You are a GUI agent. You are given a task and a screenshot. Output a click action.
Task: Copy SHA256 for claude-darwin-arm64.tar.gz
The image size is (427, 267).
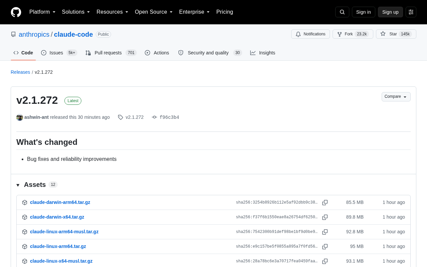[x=325, y=203]
